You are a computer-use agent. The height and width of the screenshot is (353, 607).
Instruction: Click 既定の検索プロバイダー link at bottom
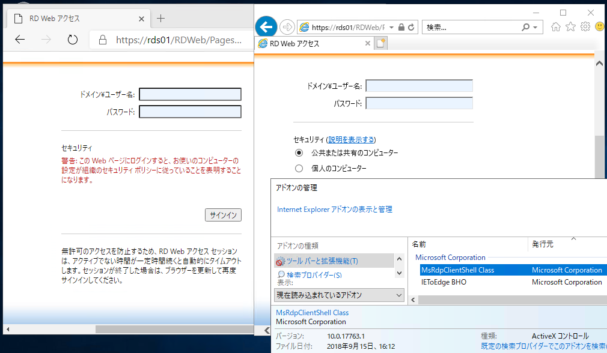coord(544,346)
